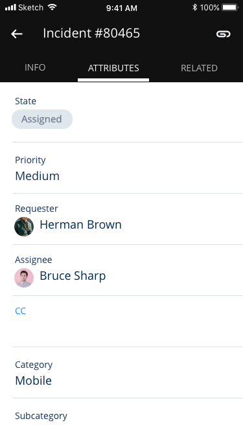Tap the Incident #80465 title
The height and width of the screenshot is (432, 243).
[x=91, y=33]
